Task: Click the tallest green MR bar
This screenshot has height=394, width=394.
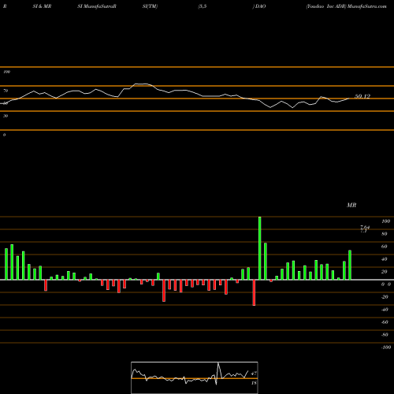Action: (260, 248)
